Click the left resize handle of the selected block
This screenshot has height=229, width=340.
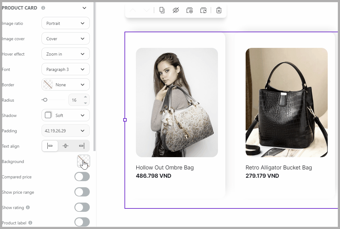(125, 120)
